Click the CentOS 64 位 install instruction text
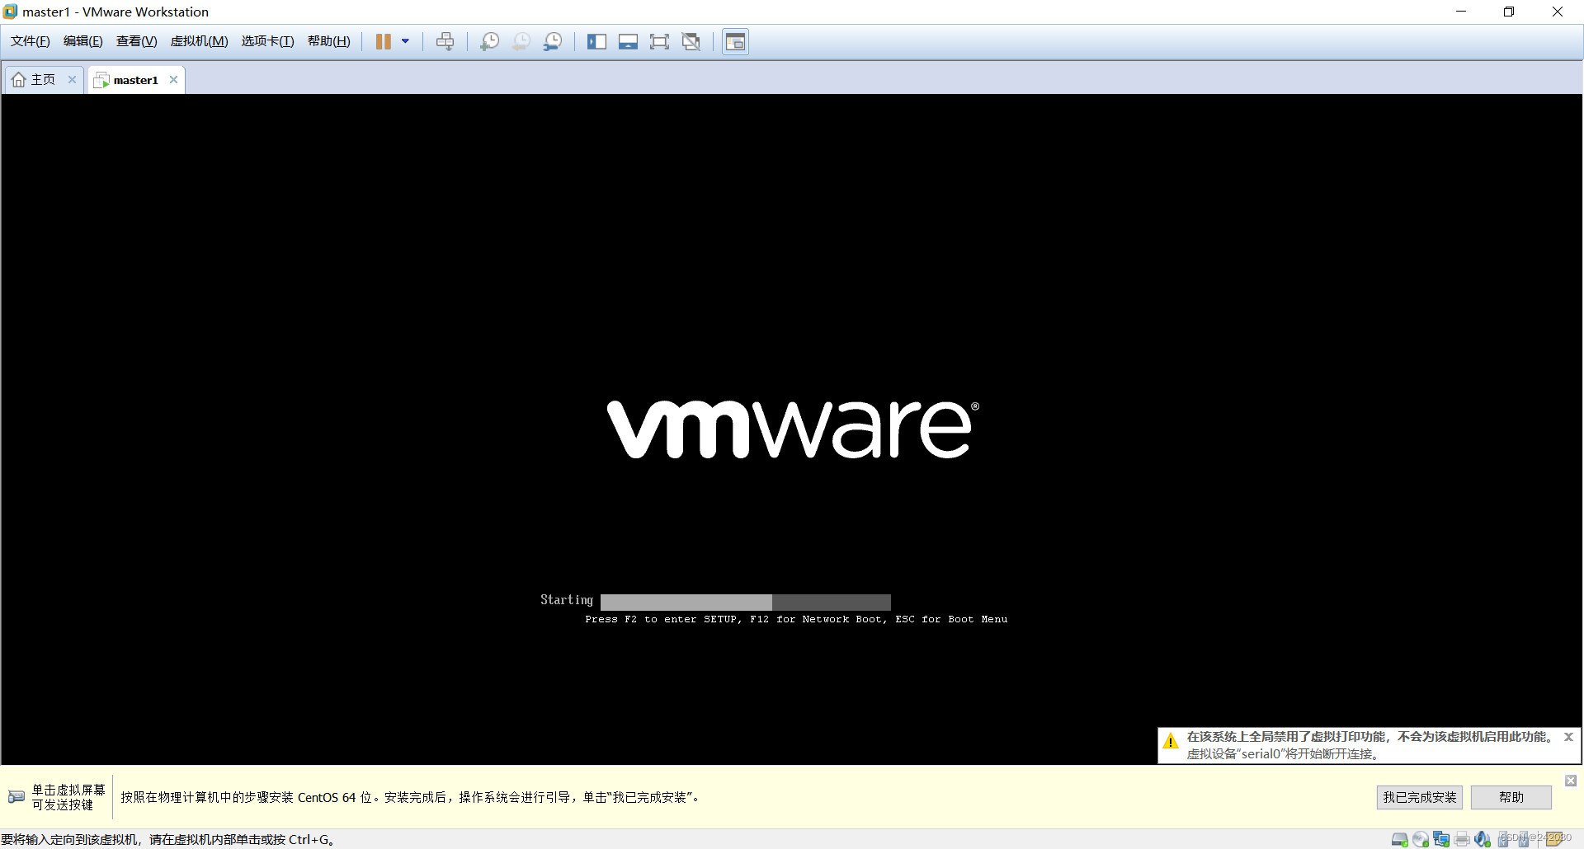1584x849 pixels. 411,797
